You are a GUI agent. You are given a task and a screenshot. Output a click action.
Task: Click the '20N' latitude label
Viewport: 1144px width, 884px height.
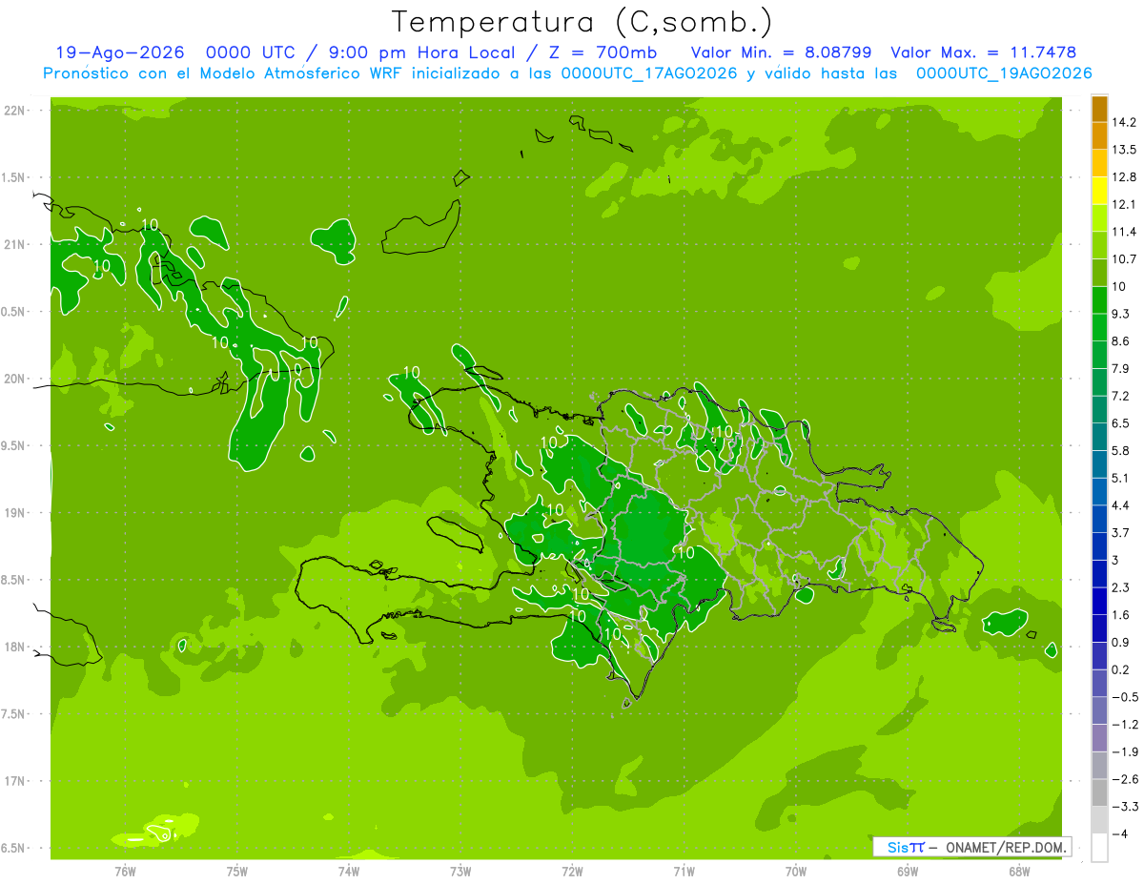point(16,379)
